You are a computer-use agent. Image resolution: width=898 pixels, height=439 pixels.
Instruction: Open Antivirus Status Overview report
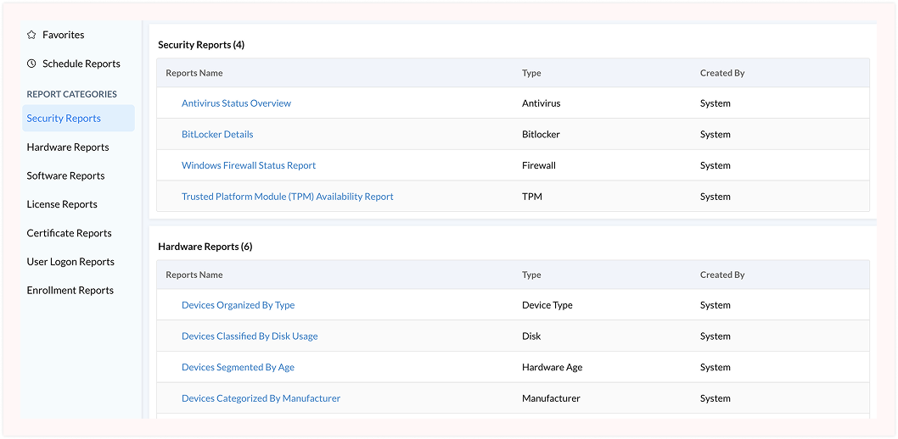tap(236, 103)
